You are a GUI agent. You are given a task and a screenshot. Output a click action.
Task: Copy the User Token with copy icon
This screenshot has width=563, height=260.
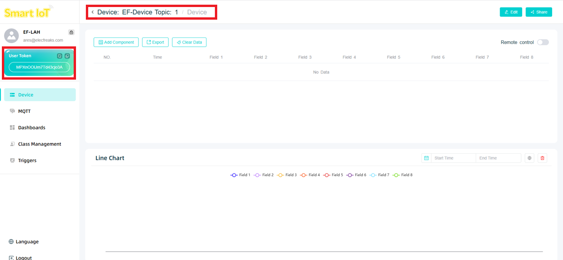[68, 56]
